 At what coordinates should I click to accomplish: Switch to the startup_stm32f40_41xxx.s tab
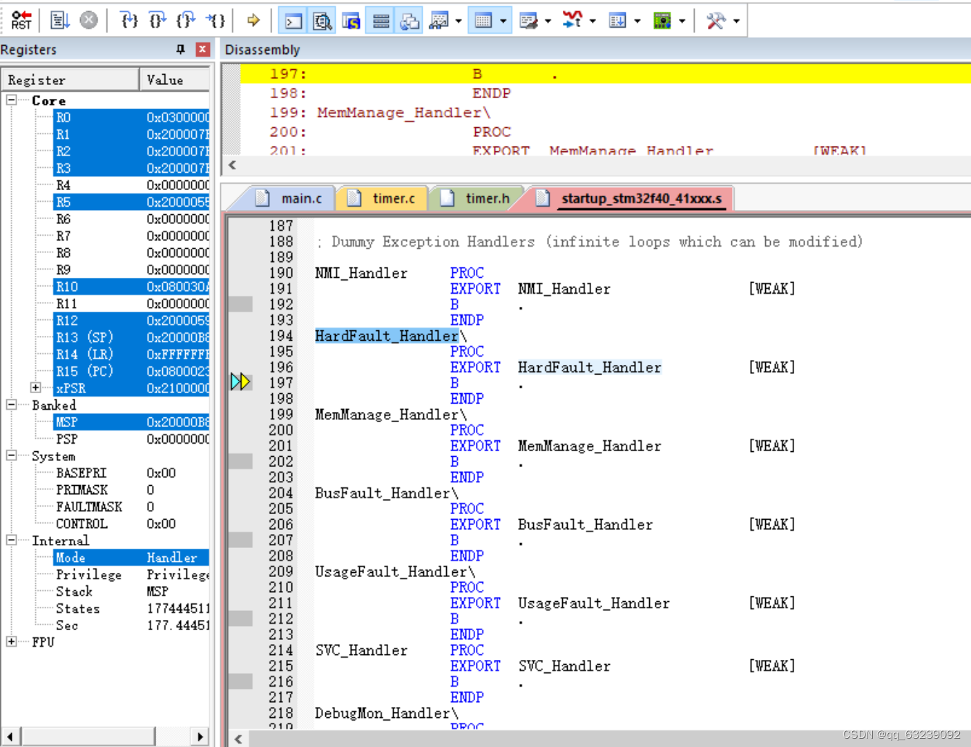pos(642,198)
